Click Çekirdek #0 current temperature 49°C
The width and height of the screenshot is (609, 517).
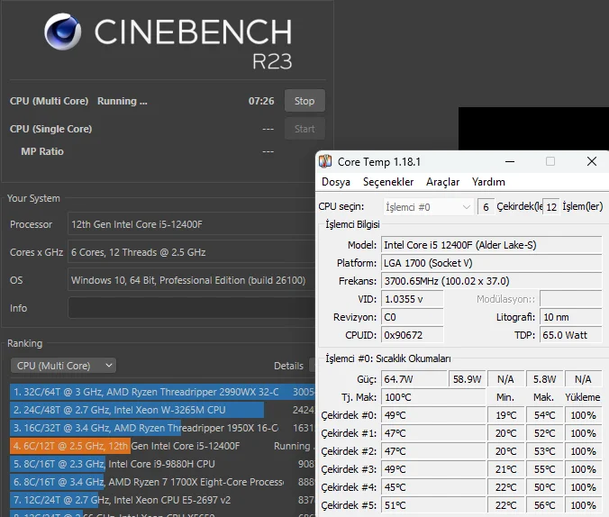433,415
